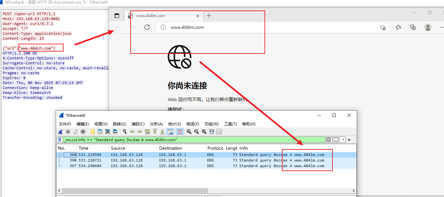Start capture with the shark fin icon

click(60, 132)
